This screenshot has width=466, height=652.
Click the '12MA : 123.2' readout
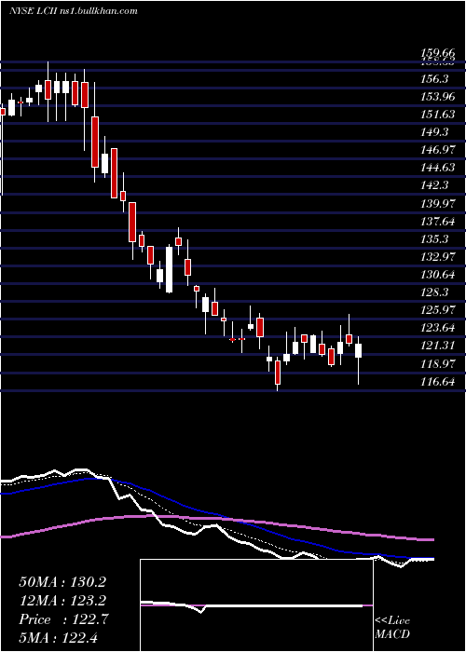tap(62, 601)
